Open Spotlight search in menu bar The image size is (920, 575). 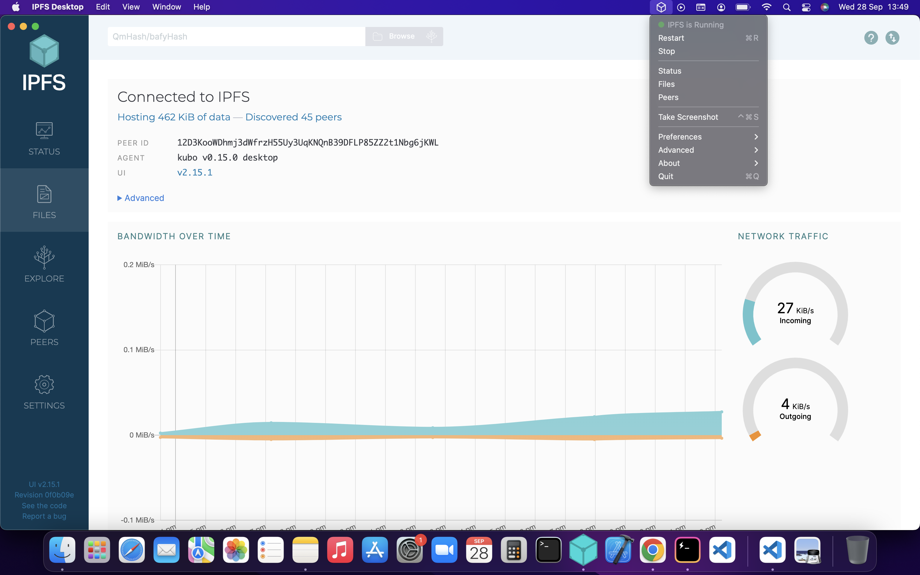click(786, 7)
